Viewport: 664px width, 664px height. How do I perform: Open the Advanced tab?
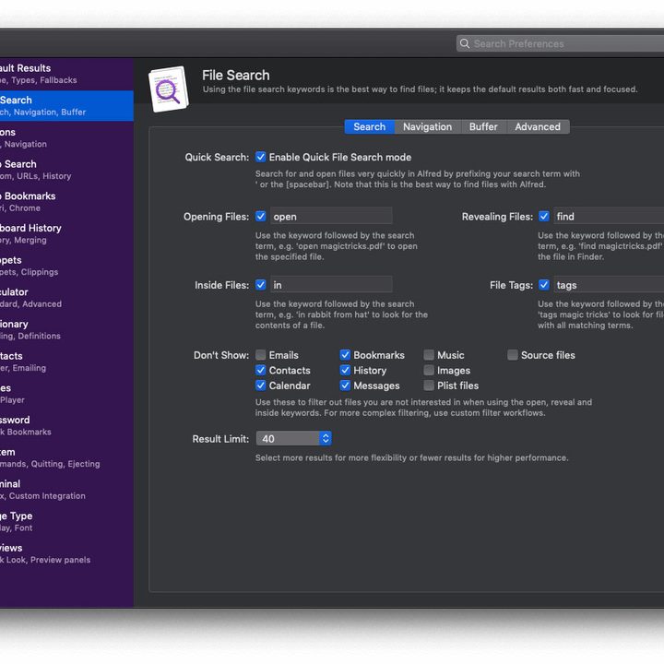[x=538, y=126]
